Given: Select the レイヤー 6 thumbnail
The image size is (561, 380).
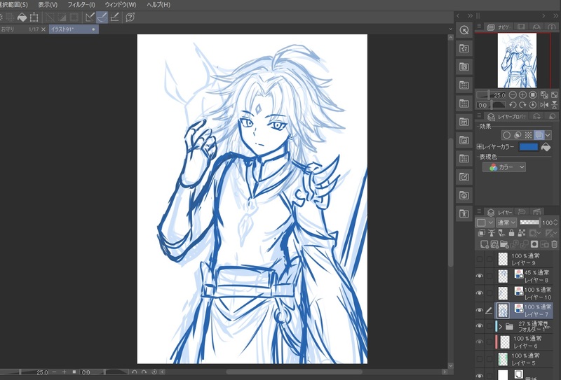Looking at the screenshot, I should point(505,342).
